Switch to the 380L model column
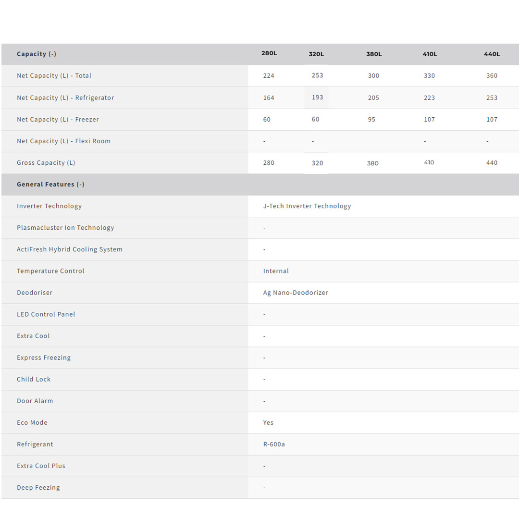The image size is (519, 519). pos(374,54)
